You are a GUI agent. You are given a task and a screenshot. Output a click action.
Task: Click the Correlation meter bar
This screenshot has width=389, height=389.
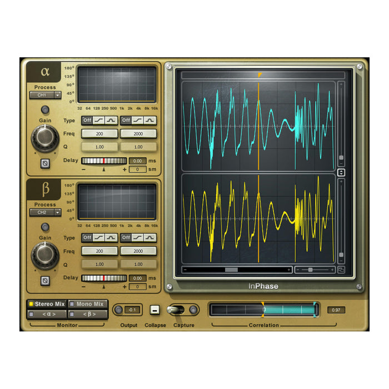(264, 310)
